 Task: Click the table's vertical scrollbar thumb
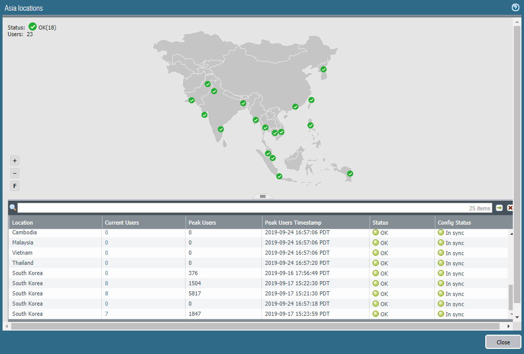511,297
